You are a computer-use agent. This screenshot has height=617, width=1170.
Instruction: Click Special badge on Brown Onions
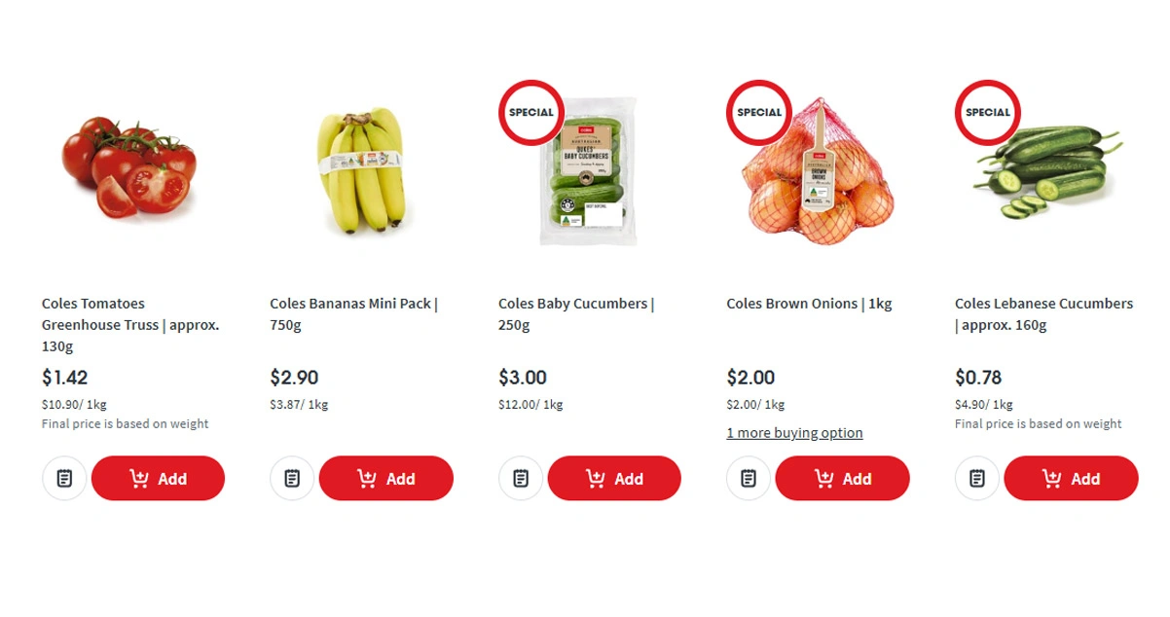[759, 113]
